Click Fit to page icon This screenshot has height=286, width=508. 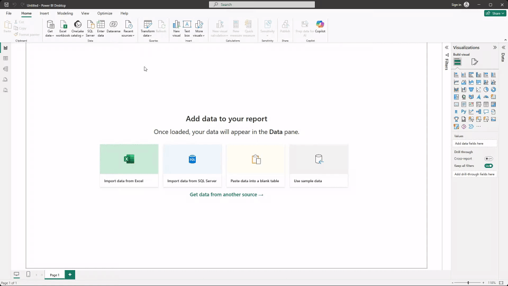[x=501, y=283]
